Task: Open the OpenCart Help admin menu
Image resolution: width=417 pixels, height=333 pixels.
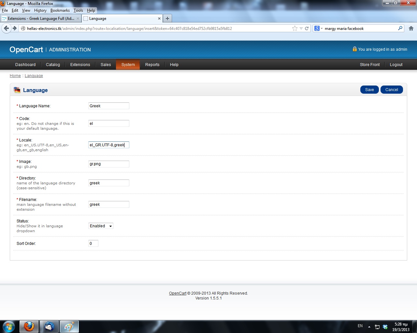Action: (x=174, y=65)
